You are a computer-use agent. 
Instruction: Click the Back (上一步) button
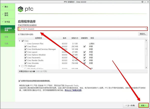pos(130,105)
